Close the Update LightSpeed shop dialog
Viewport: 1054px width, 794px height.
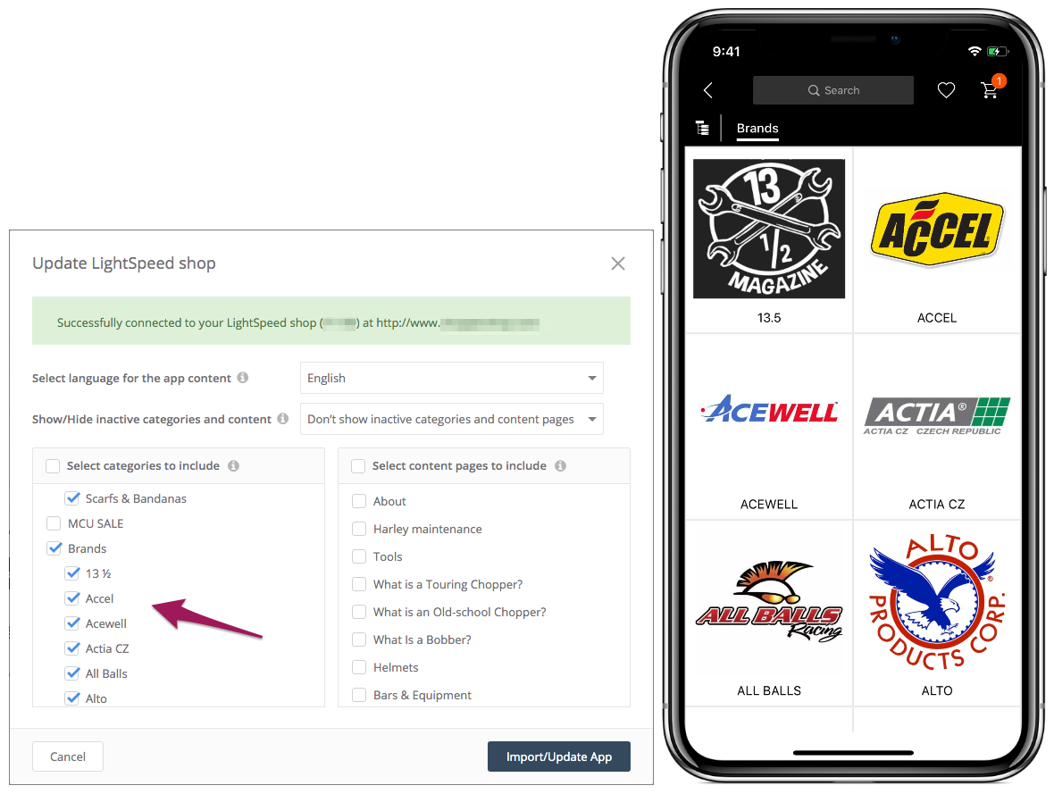pos(618,263)
